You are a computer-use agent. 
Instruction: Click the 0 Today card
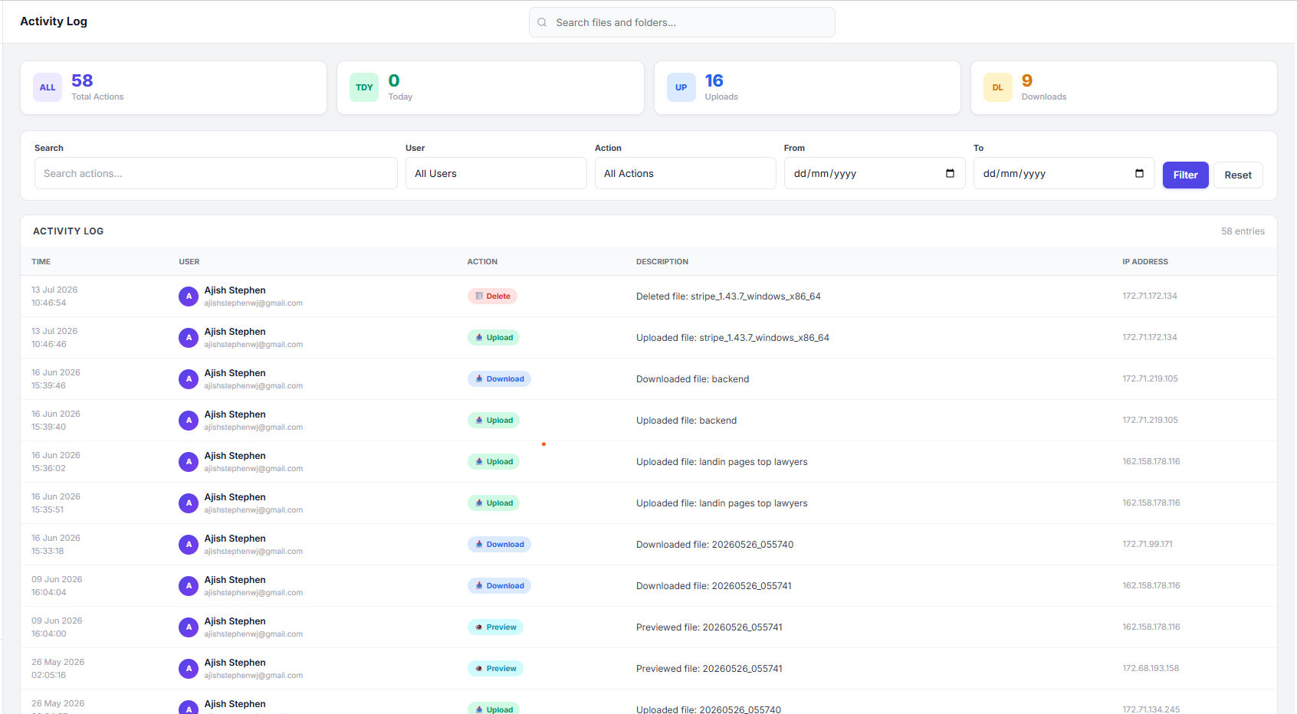coord(491,88)
